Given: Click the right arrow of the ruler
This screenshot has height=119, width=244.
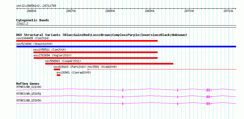Looking at the screenshot, I should point(235,8).
